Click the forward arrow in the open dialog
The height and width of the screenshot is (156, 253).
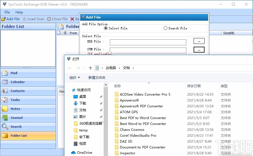[x=78, y=68]
